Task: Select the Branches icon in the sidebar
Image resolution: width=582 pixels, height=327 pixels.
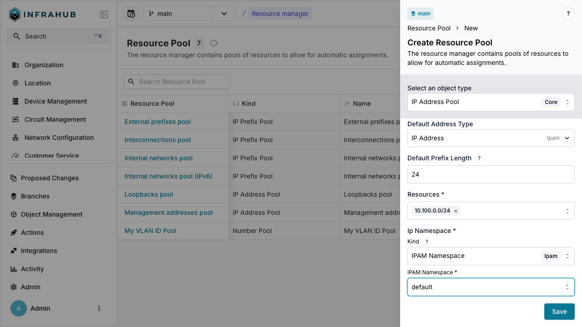Action: click(x=14, y=196)
